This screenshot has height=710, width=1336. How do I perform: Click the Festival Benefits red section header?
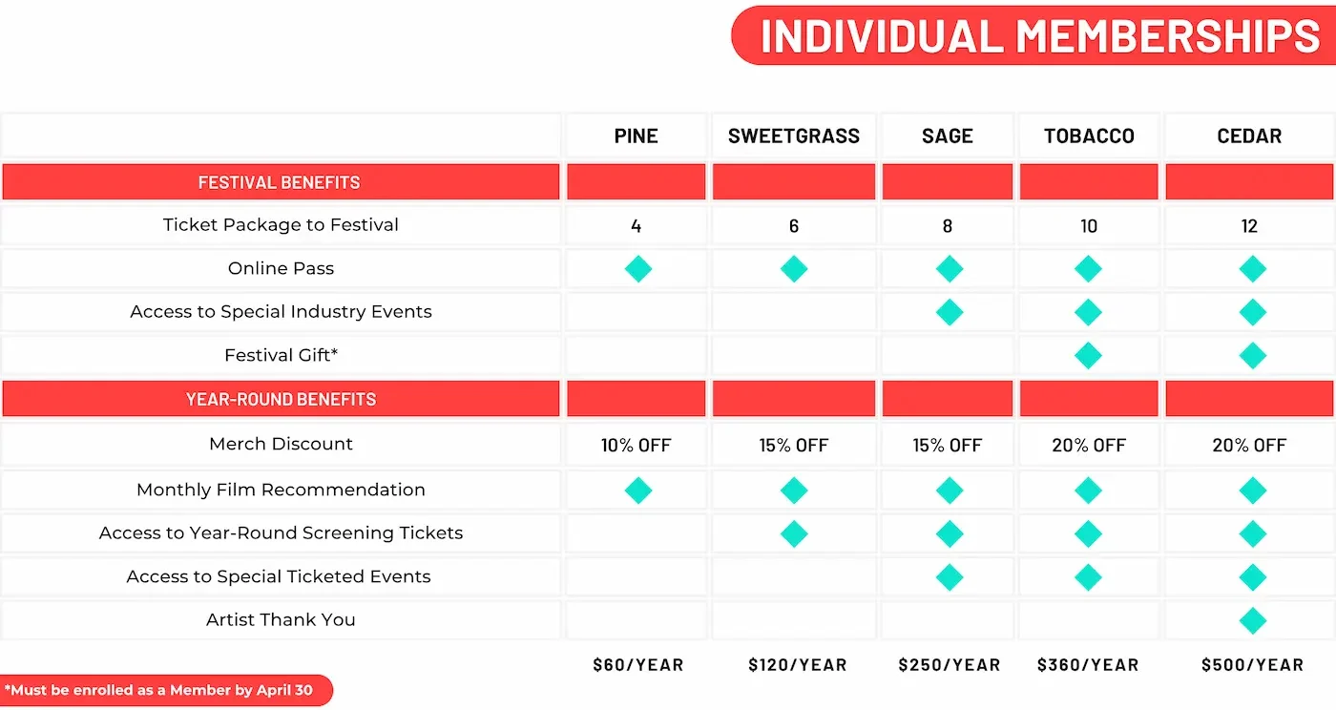coord(280,182)
